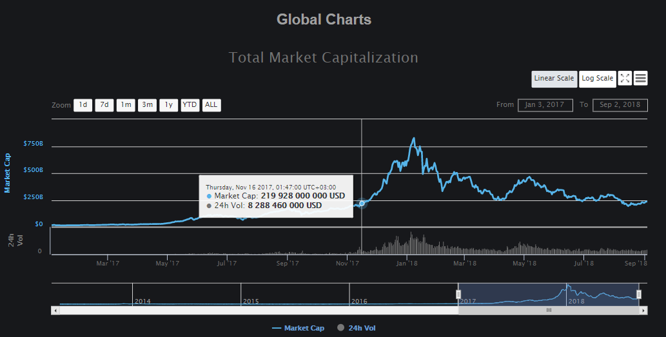Select the 3m zoom range
Viewport: 666px width, 337px height.
[147, 105]
